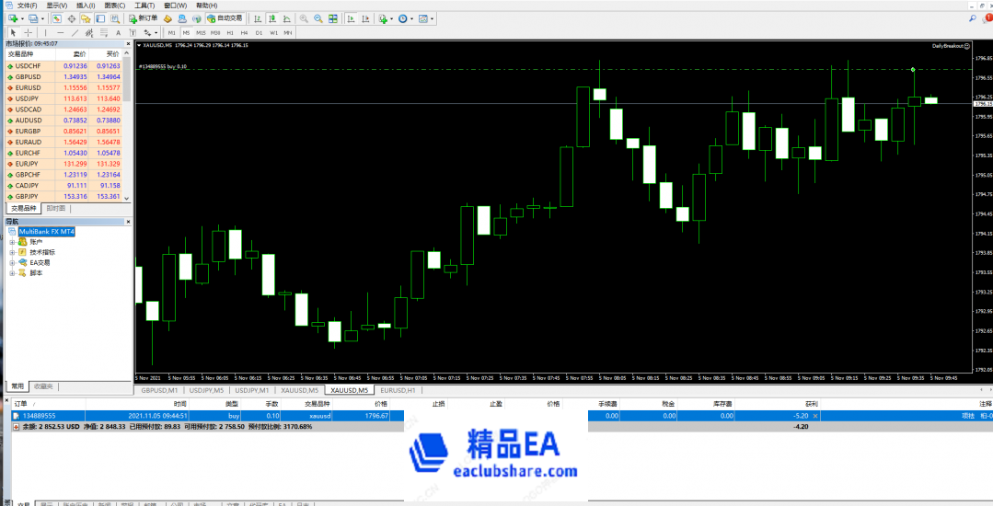This screenshot has height=506, width=993.
Task: Select the text A tool
Action: point(119,32)
